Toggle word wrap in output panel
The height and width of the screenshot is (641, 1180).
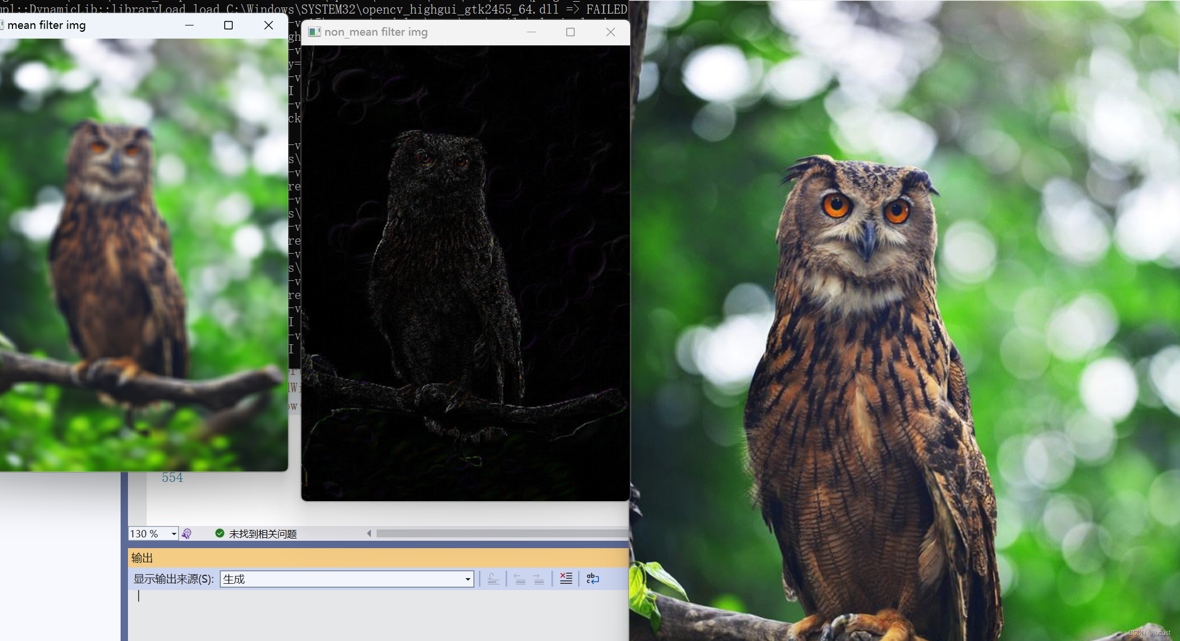[x=592, y=579]
